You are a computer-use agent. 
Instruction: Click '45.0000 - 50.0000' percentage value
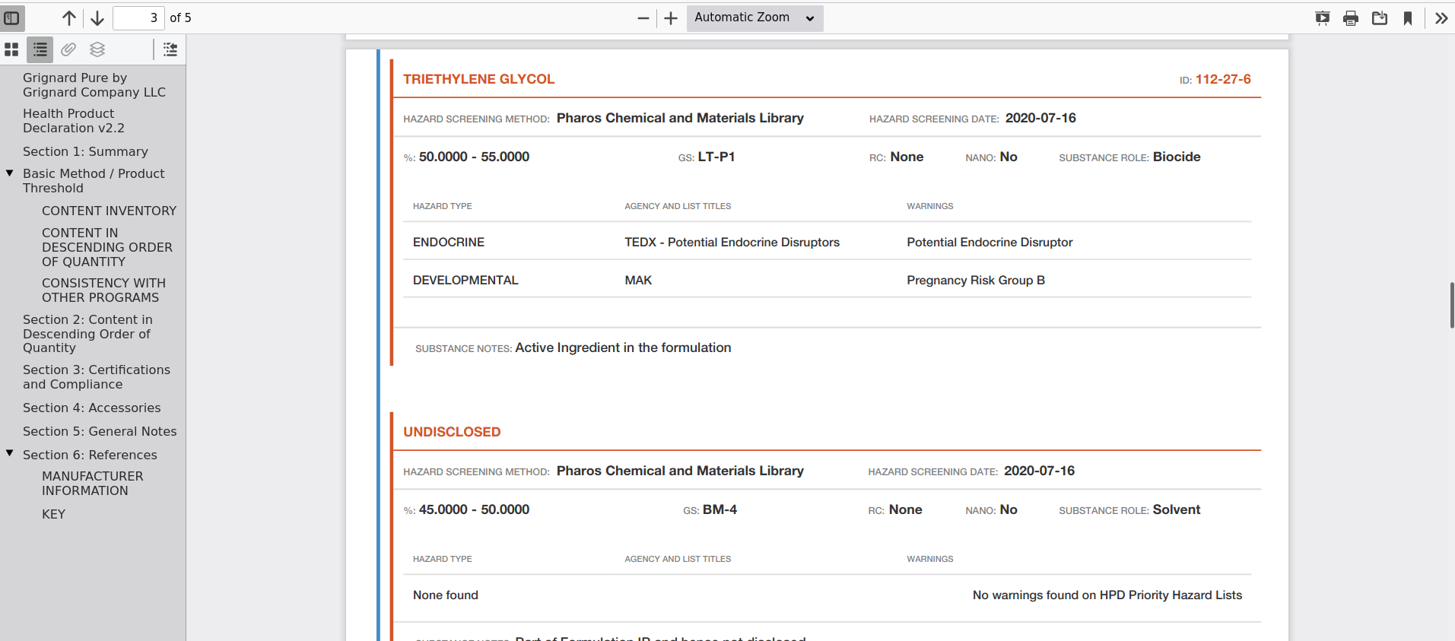pyautogui.click(x=474, y=509)
